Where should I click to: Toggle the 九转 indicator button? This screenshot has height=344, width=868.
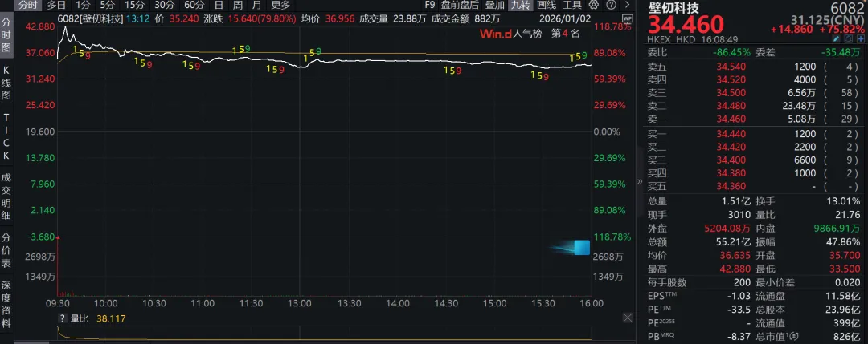point(520,5)
